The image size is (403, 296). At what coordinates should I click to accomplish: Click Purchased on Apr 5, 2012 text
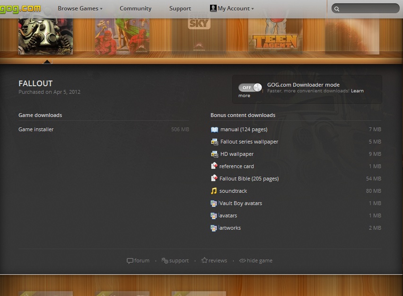click(49, 92)
